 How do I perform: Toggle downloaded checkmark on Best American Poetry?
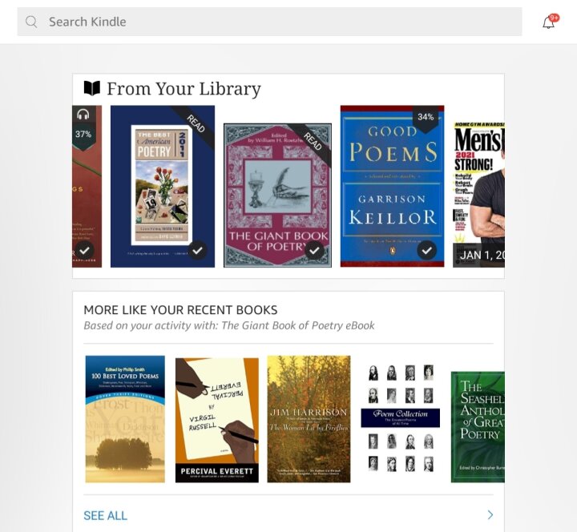click(198, 251)
